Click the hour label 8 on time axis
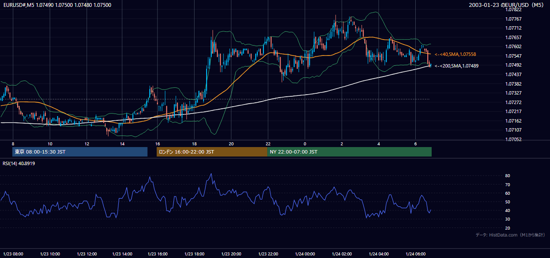550x258 pixels. click(x=13, y=144)
